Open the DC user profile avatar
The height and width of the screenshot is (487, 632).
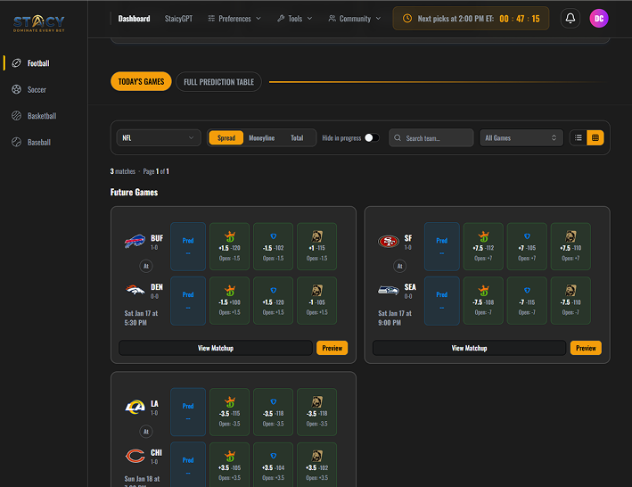click(x=599, y=18)
